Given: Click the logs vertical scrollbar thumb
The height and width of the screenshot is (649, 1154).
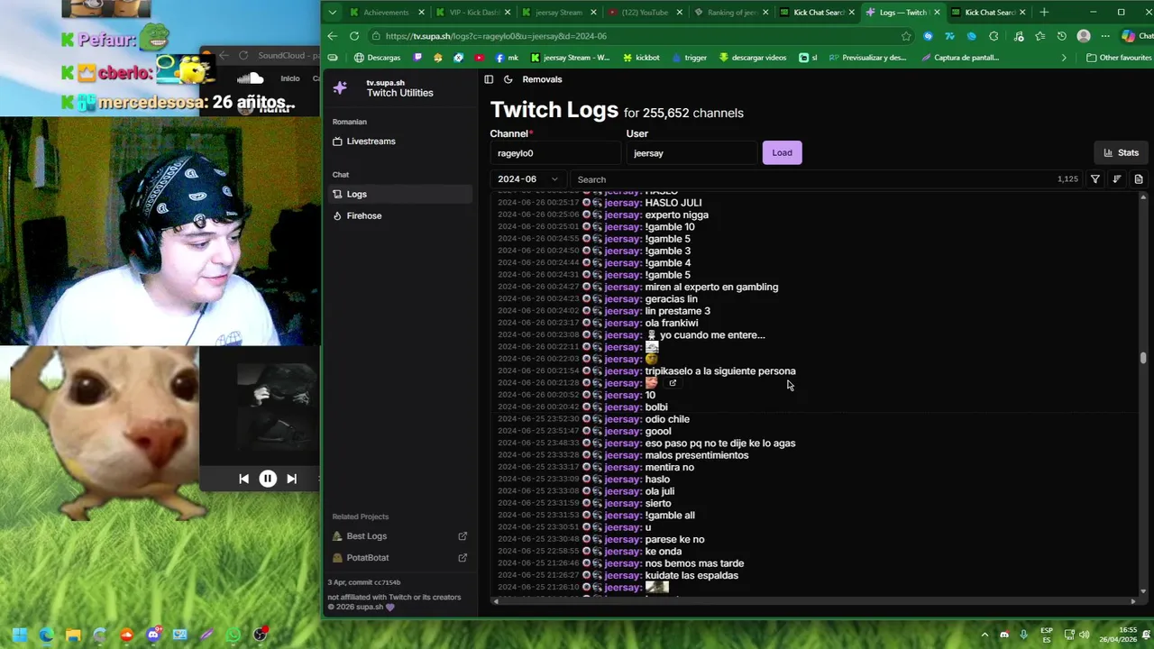Looking at the screenshot, I should pos(1143,358).
